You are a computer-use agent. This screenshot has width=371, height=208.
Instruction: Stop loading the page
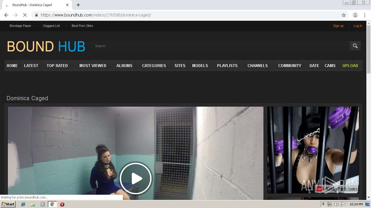25,15
